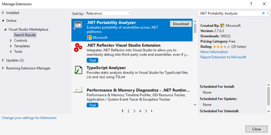
Task: Close the window with the title bar X
Action: point(264,4)
